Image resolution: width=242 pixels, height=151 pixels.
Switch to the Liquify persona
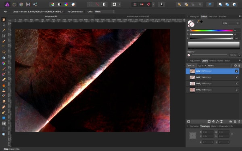[x=14, y=4]
